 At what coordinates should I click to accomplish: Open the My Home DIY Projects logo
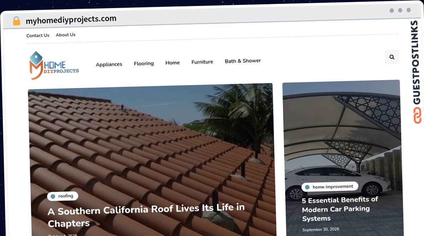(54, 66)
